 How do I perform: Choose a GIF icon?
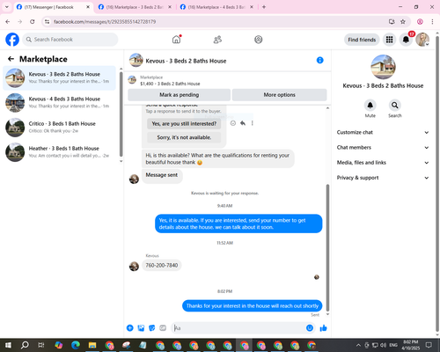(163, 328)
